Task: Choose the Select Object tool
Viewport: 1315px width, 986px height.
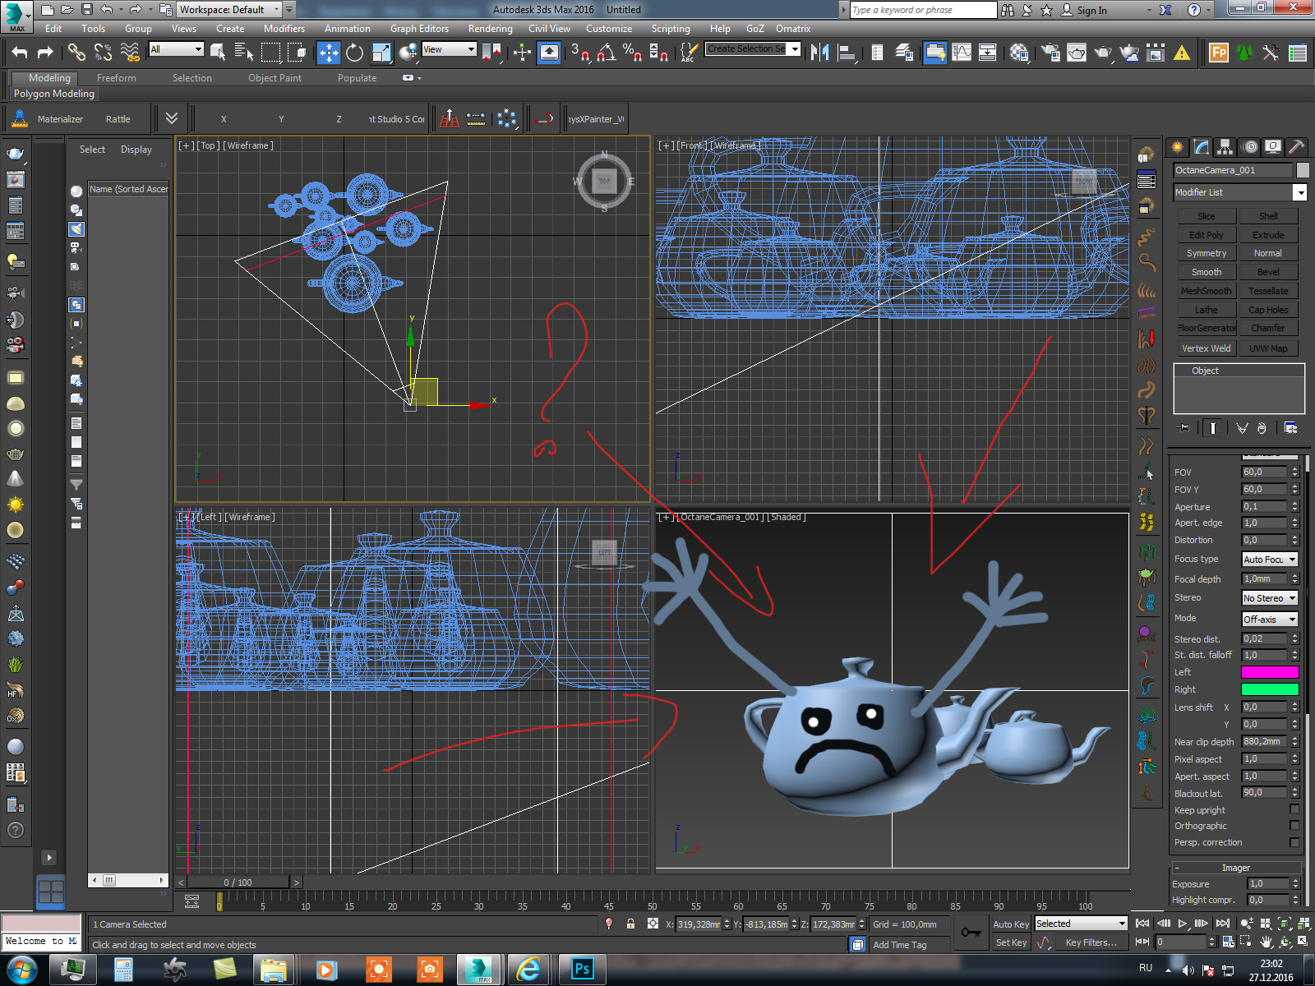Action: 218,53
